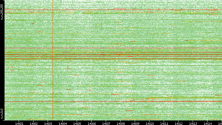222x125 pixels.
Task: Click the x.x.0.0 address axis label
Action: pos(2,114)
